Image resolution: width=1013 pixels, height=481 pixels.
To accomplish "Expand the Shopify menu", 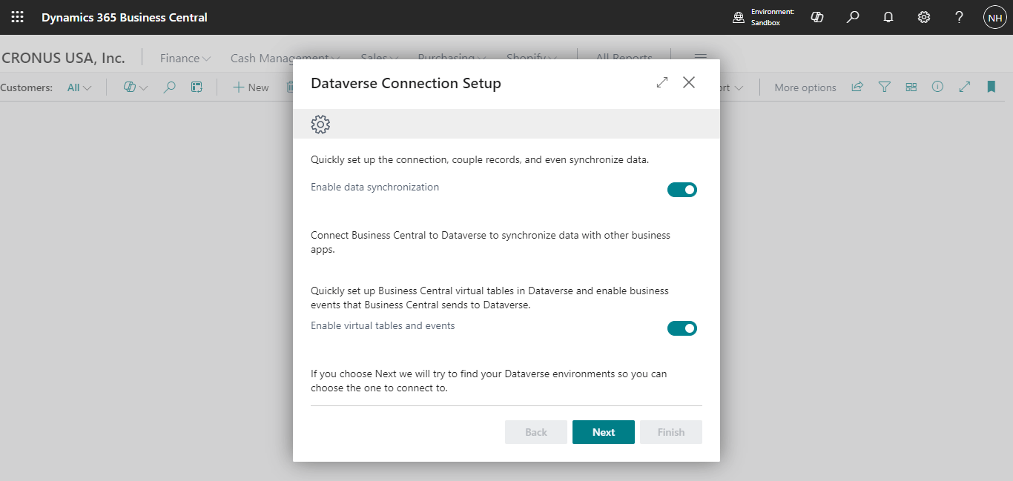I will pos(531,58).
